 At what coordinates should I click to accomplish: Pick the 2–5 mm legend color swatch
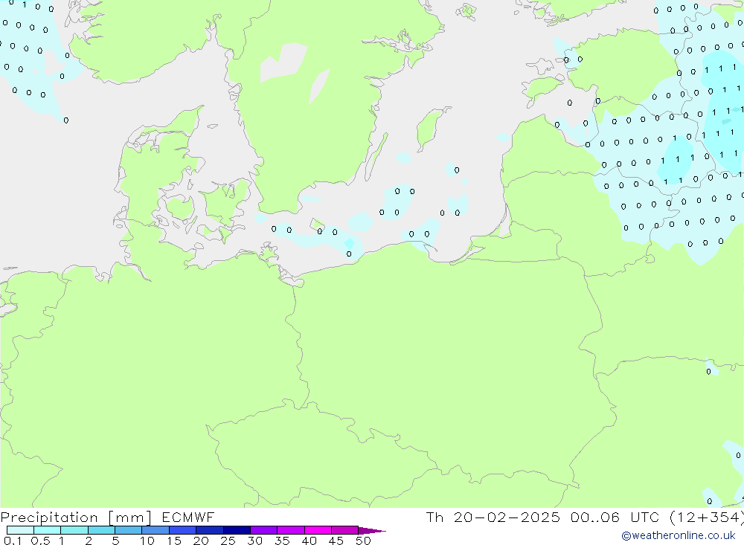point(101,530)
